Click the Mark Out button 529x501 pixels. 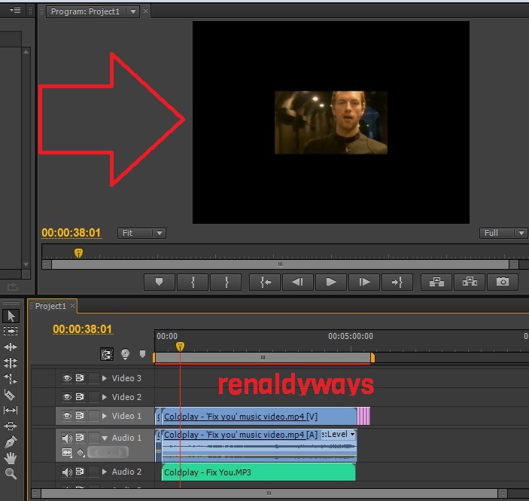point(226,282)
